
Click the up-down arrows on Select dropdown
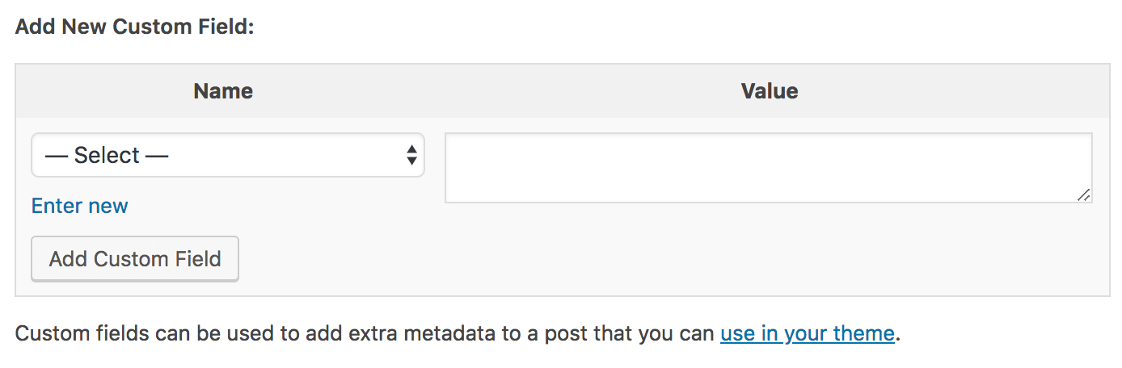coord(411,155)
